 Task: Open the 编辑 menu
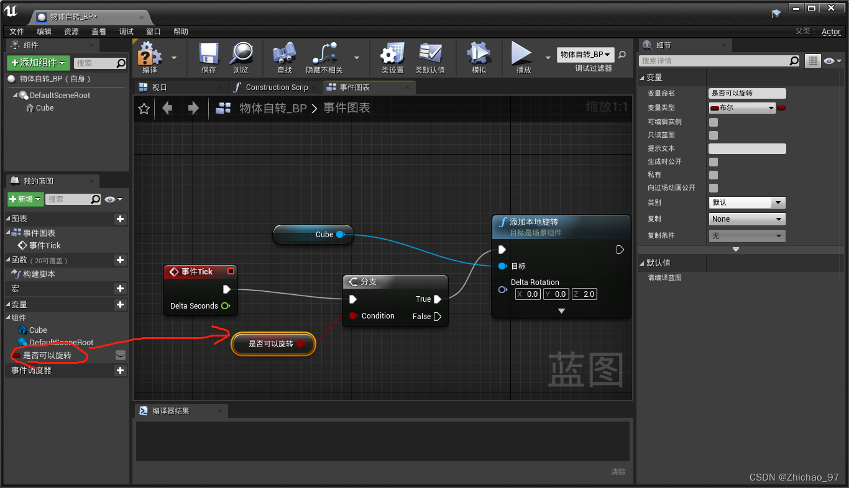[44, 32]
